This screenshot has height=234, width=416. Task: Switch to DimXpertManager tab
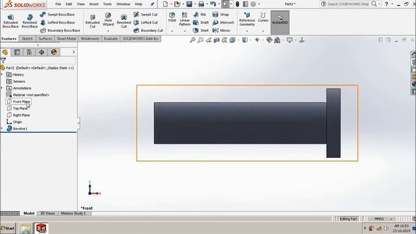(42, 52)
